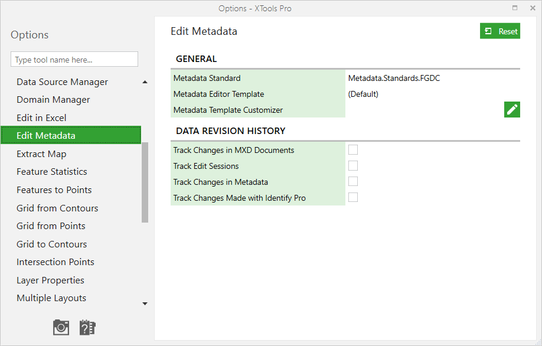Viewport: 542px width, 346px height.
Task: Open the Domain Manager options
Action: click(53, 100)
